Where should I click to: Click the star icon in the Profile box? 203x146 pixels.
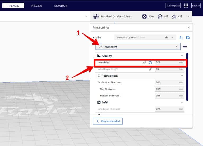point(166,38)
